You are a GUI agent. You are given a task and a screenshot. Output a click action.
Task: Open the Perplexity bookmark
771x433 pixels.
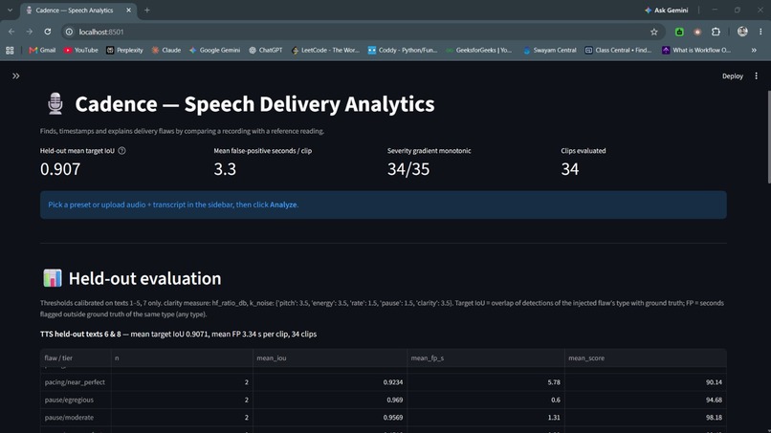[124, 50]
